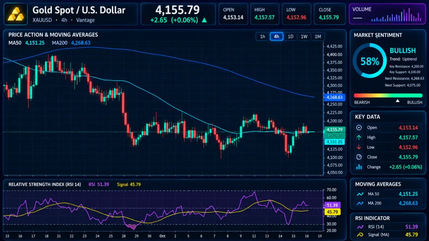
Task: Click the Vantage broker label
Action: click(85, 20)
